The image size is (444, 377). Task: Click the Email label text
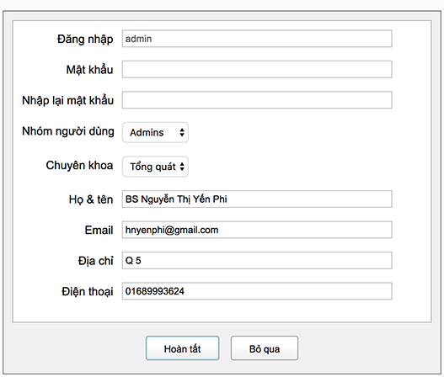tap(99, 230)
